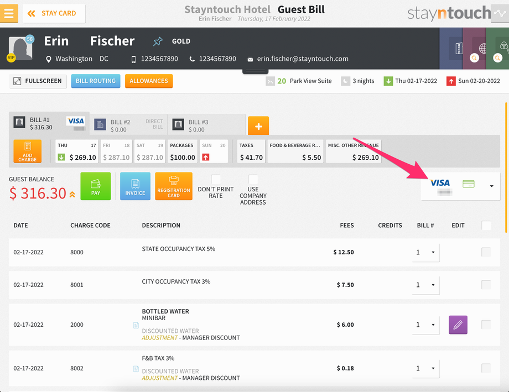Screen dimensions: 509x392
Task: Select the FRI 18 day tile
Action: point(116,151)
